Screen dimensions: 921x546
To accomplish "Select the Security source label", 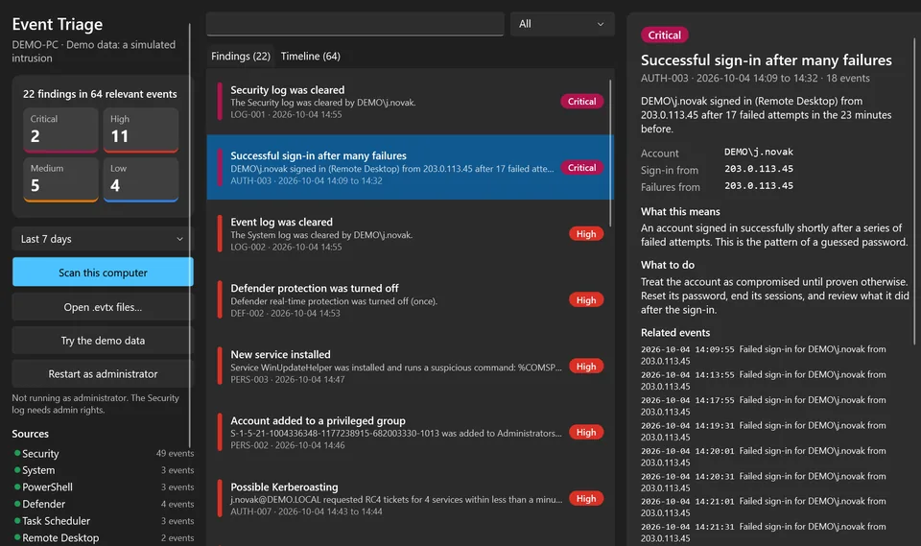I will coord(40,454).
